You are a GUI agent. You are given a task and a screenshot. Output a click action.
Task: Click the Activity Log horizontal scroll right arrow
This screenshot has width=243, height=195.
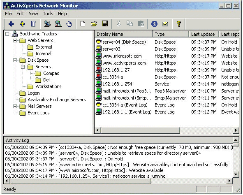pyautogui.click(x=229, y=181)
